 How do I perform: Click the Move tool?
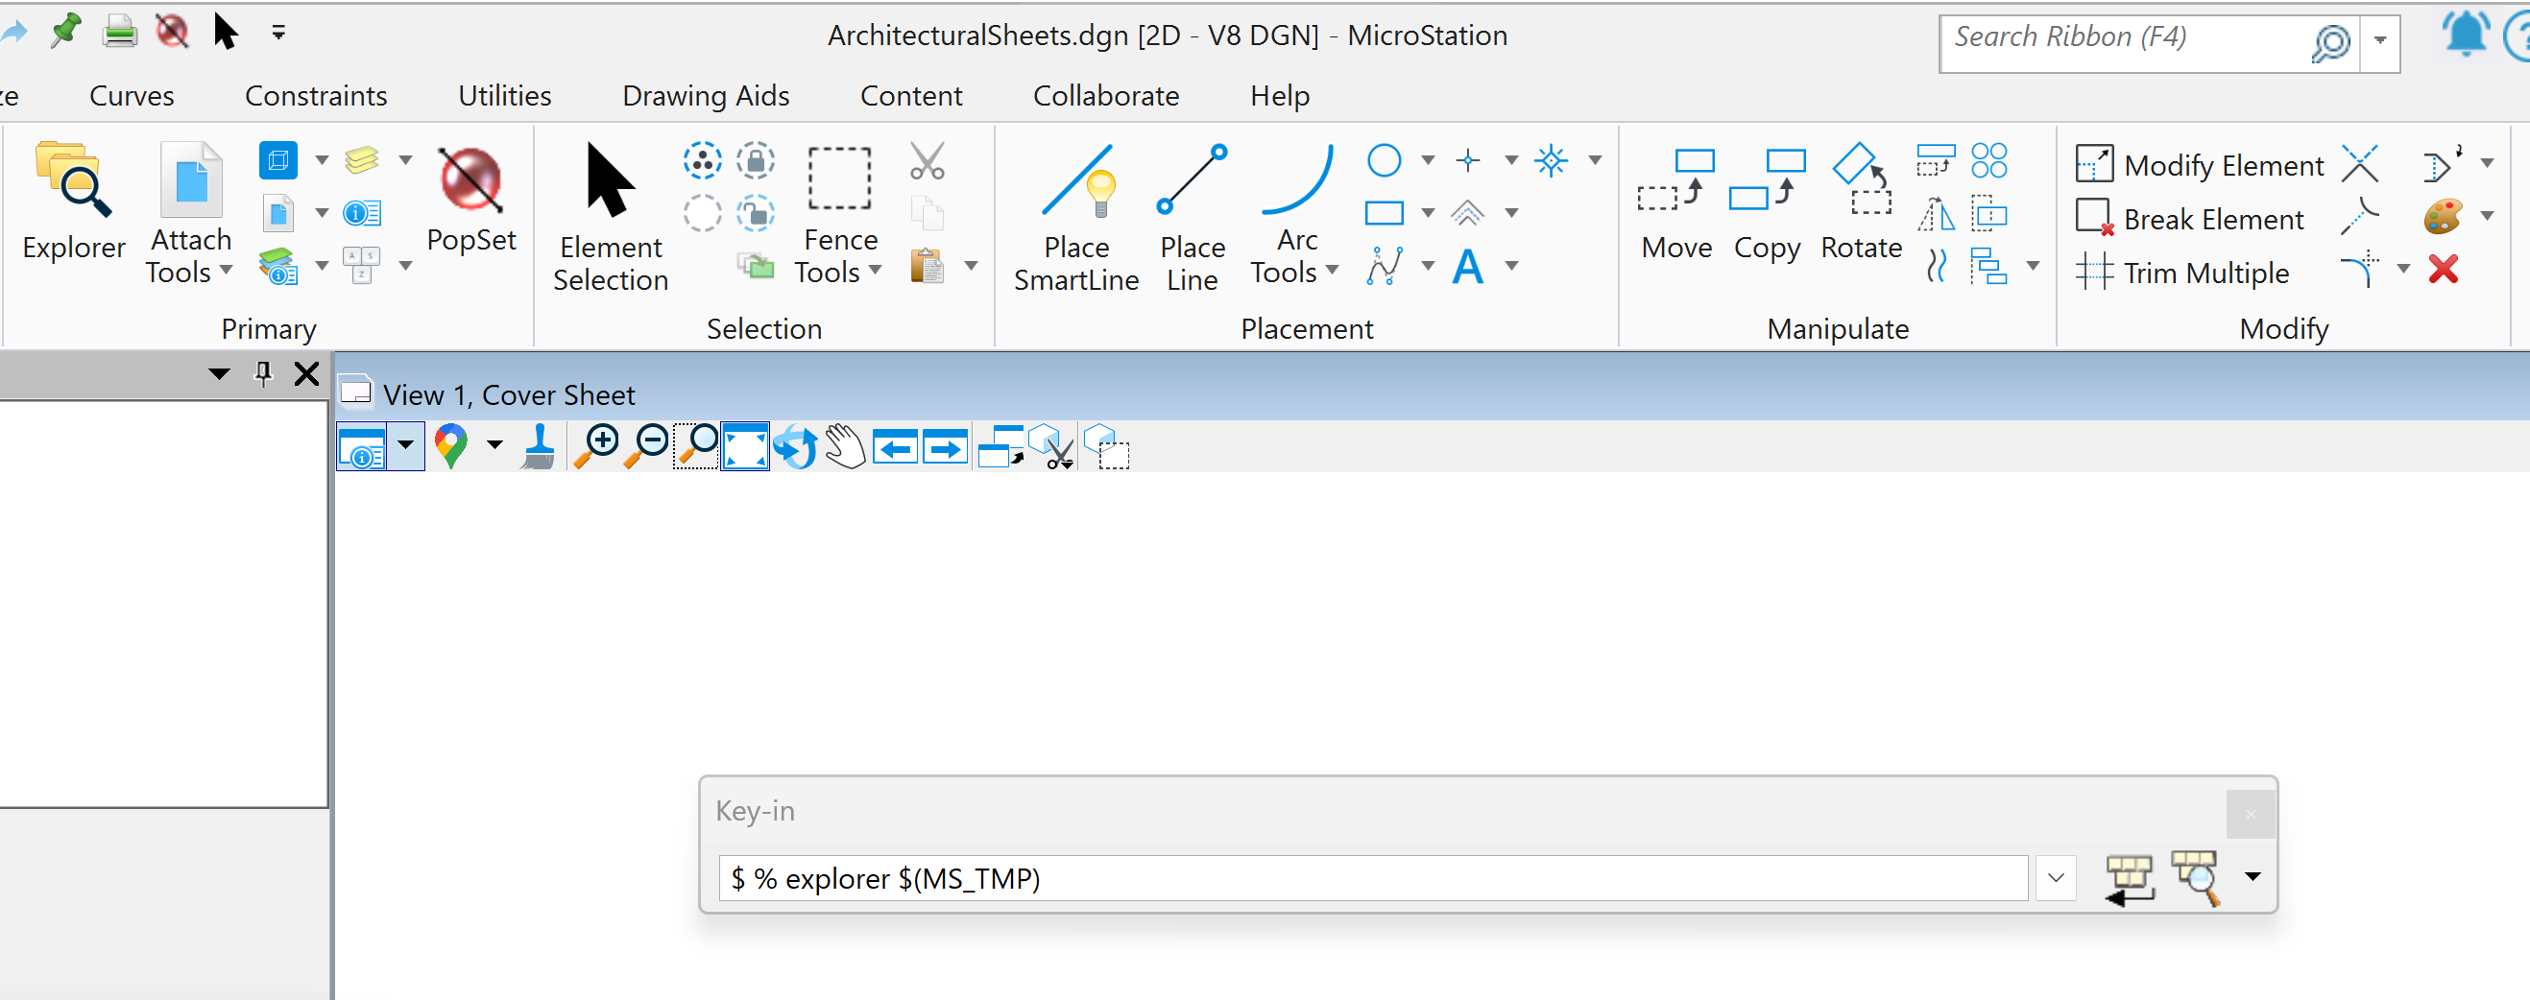pos(1676,204)
